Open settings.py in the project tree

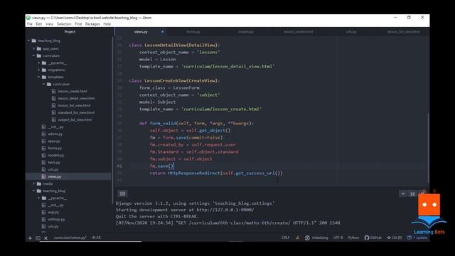pos(56,219)
